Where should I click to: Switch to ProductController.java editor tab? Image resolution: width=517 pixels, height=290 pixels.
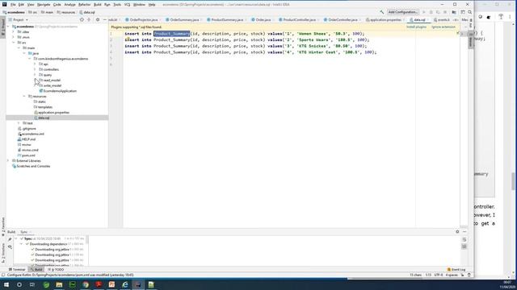click(299, 19)
